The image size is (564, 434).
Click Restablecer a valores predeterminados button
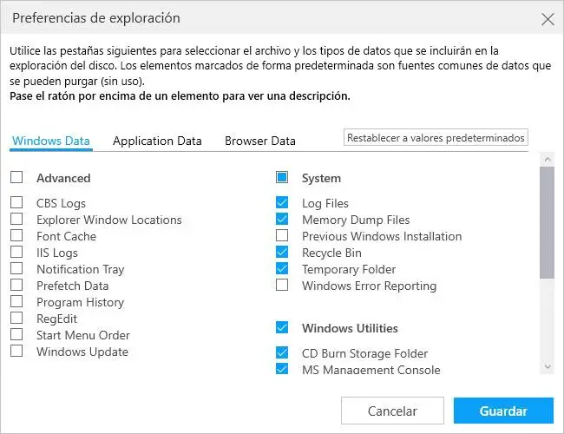(436, 138)
